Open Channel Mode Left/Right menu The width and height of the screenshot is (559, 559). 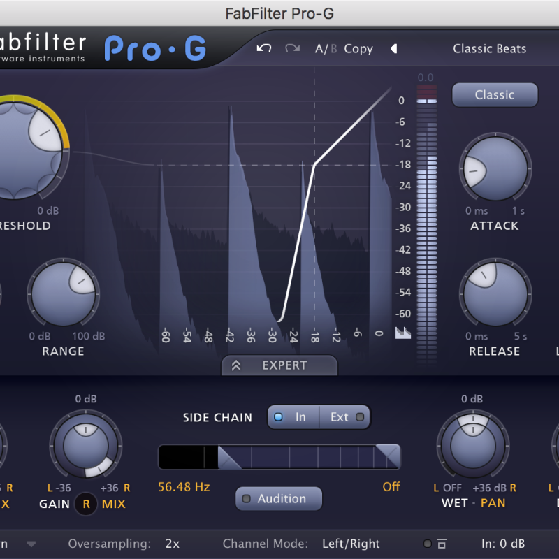coord(351,544)
